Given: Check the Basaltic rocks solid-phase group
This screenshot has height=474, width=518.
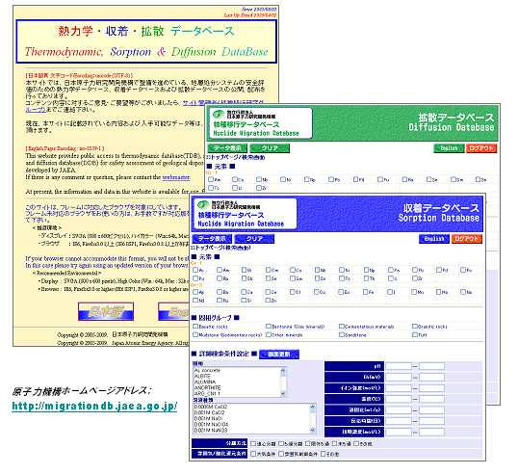Looking at the screenshot, I should [x=195, y=327].
